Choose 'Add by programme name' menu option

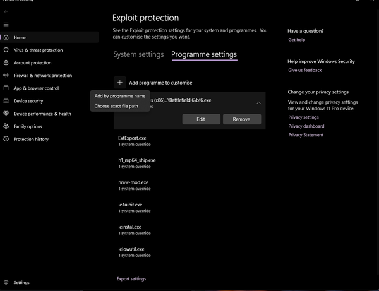point(120,96)
